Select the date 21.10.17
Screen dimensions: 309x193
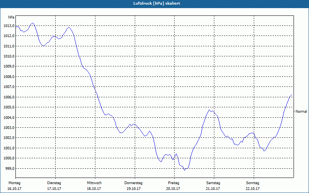pos(213,189)
